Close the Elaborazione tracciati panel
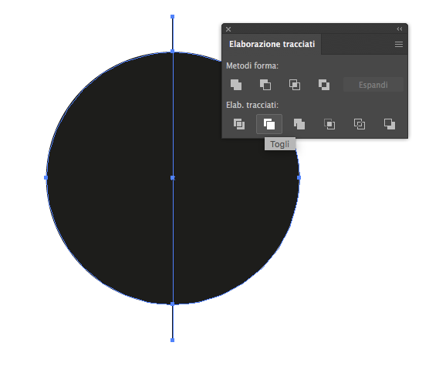Viewport: 439px width, 366px height. click(x=228, y=29)
